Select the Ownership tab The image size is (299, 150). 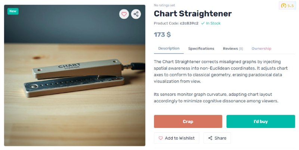pyautogui.click(x=261, y=49)
